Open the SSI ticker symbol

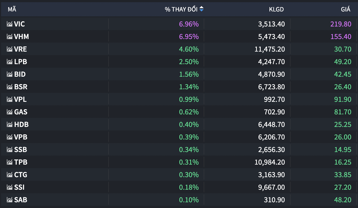pos(19,187)
